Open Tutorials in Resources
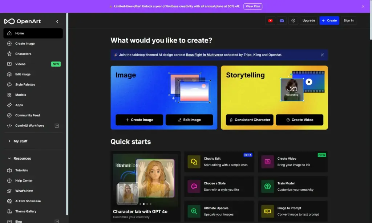 (33, 170)
